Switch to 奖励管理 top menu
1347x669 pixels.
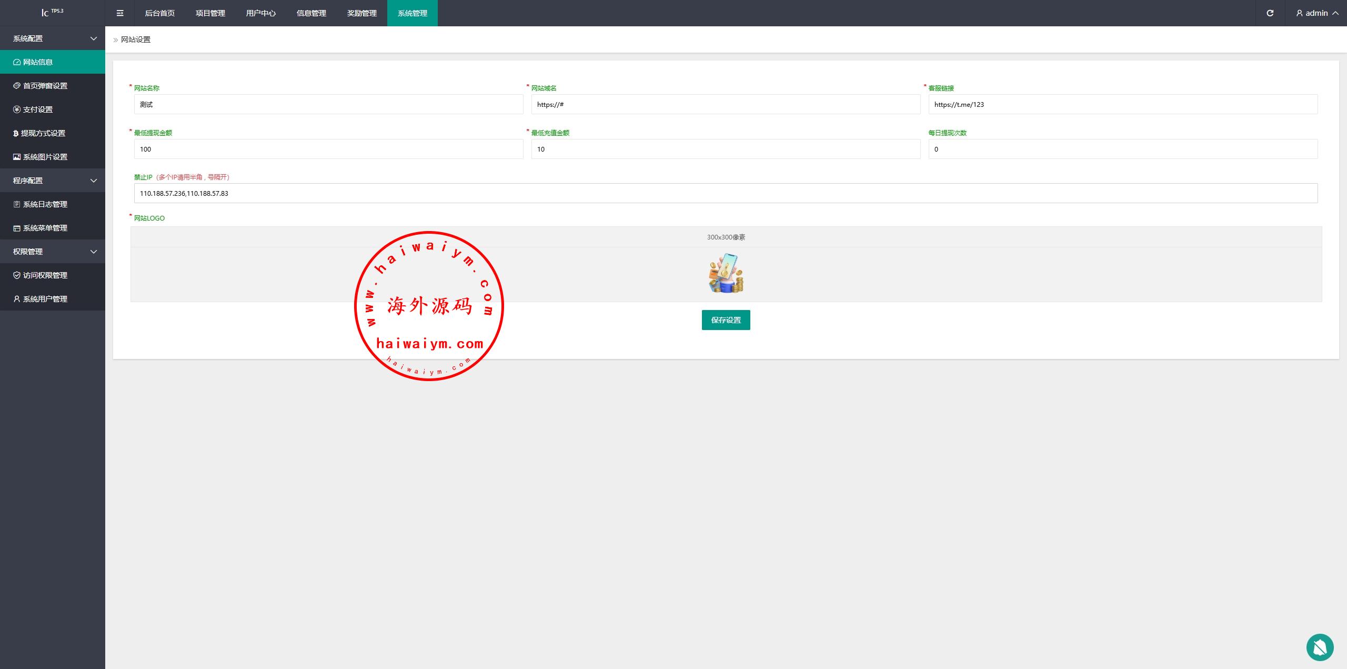pos(361,13)
